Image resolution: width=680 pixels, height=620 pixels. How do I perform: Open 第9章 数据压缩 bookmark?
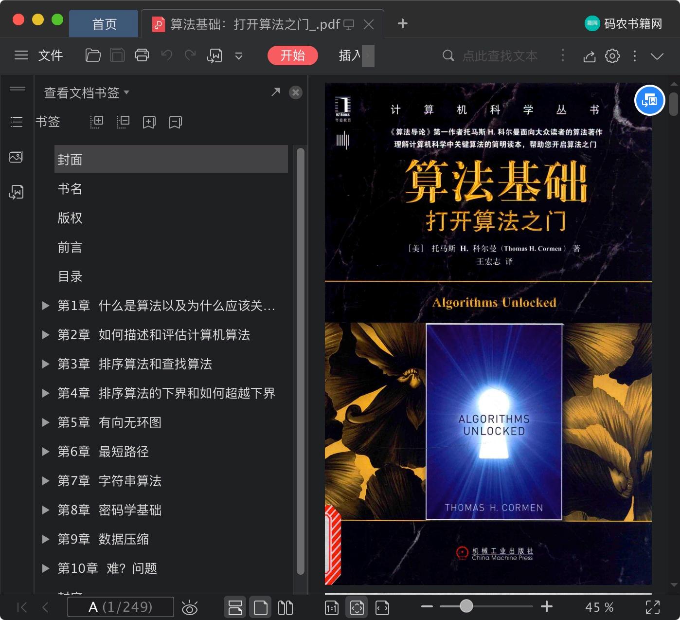click(103, 539)
